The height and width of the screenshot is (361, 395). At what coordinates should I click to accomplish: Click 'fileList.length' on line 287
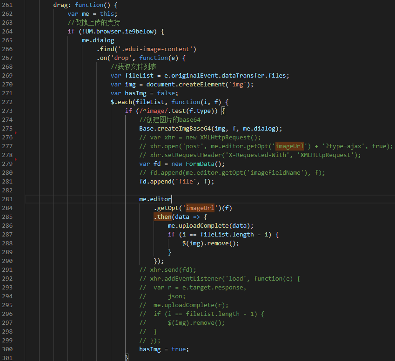[x=227, y=235]
